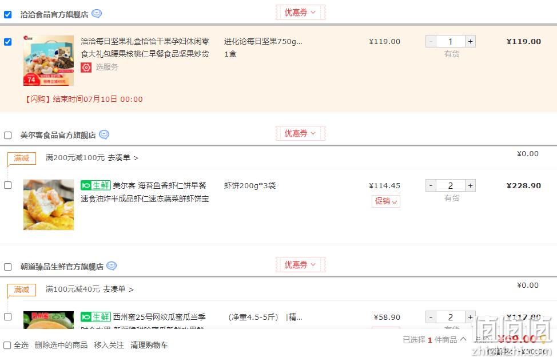Check the 美尔客食品官方旗舰店 store checkbox
The height and width of the screenshot is (361, 557).
[x=8, y=136]
